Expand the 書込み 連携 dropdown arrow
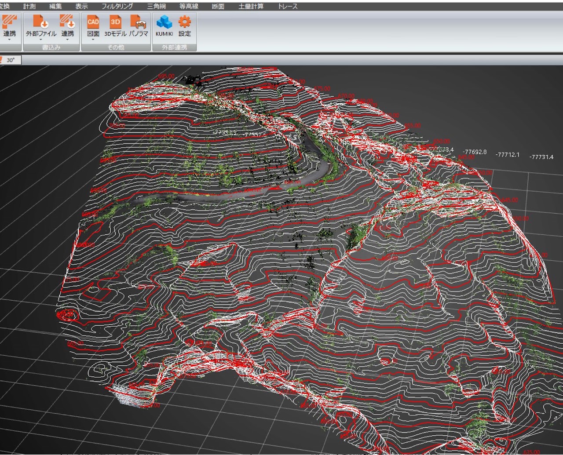Screen dimensions: 563x455 click(x=67, y=40)
